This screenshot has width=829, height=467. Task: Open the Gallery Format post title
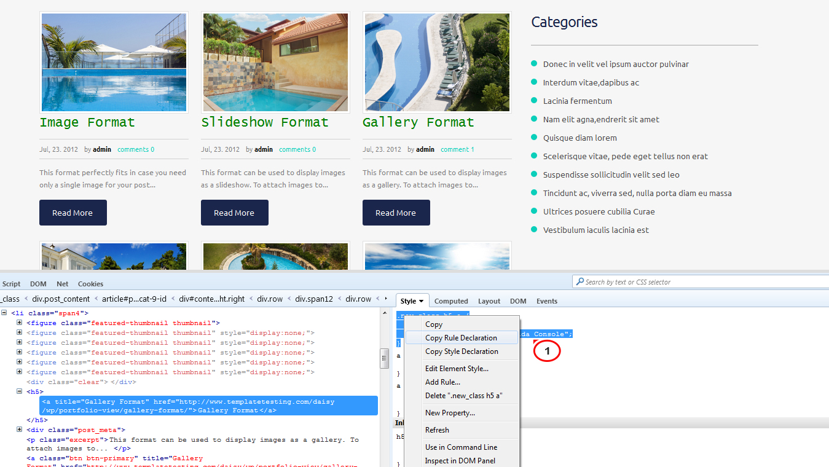[x=418, y=122]
